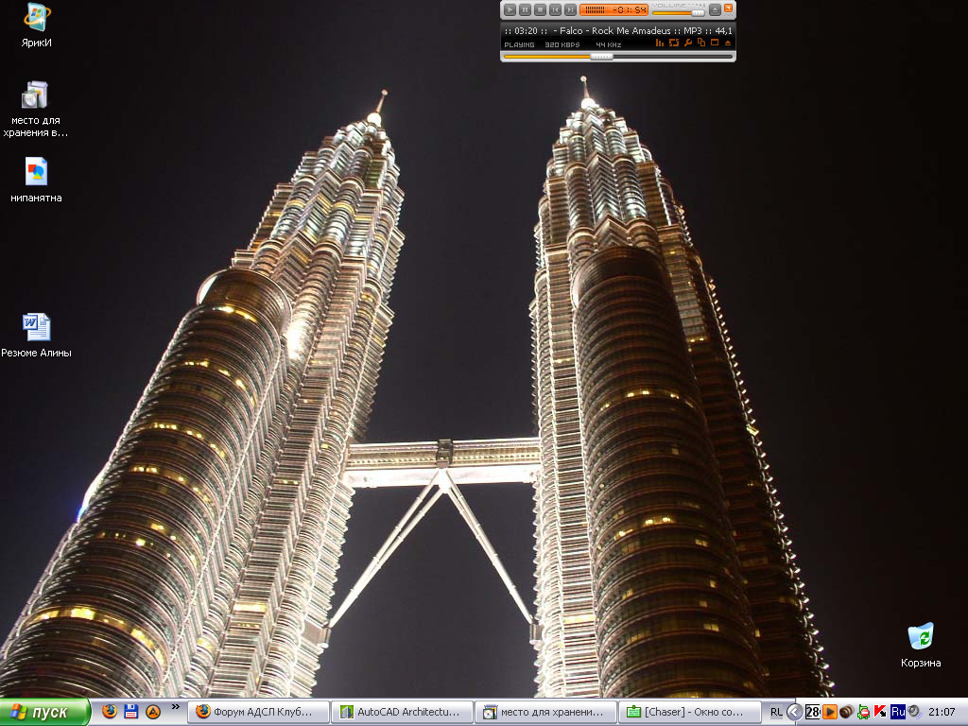Toggle repeat mode in the audio player

[674, 43]
